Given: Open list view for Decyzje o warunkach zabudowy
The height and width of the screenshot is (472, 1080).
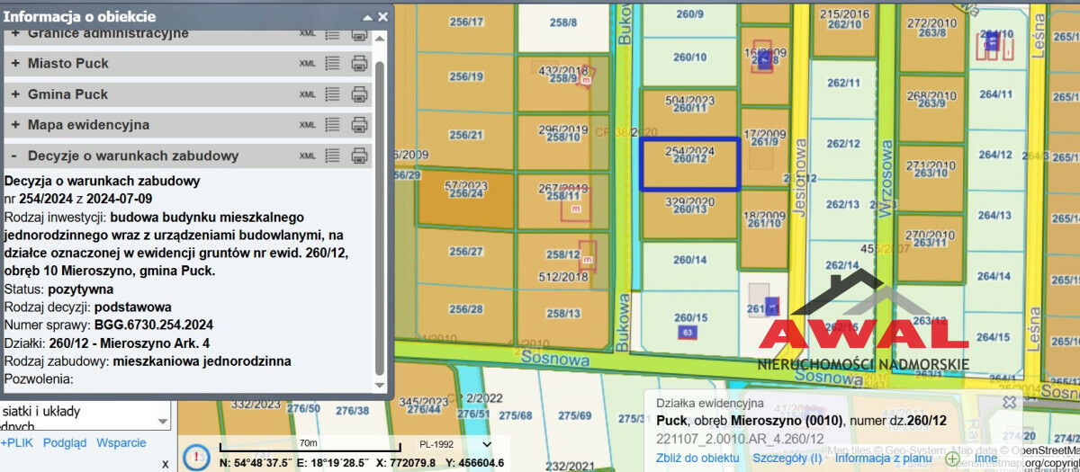Looking at the screenshot, I should [x=332, y=155].
